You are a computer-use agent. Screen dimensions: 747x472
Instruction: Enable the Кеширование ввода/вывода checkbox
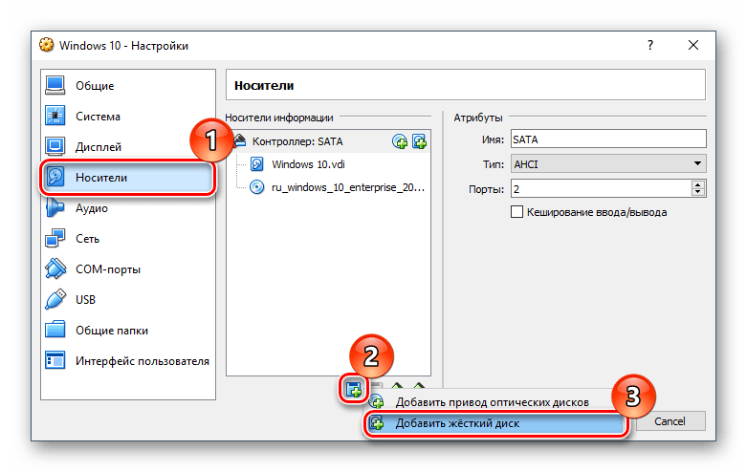(x=516, y=212)
